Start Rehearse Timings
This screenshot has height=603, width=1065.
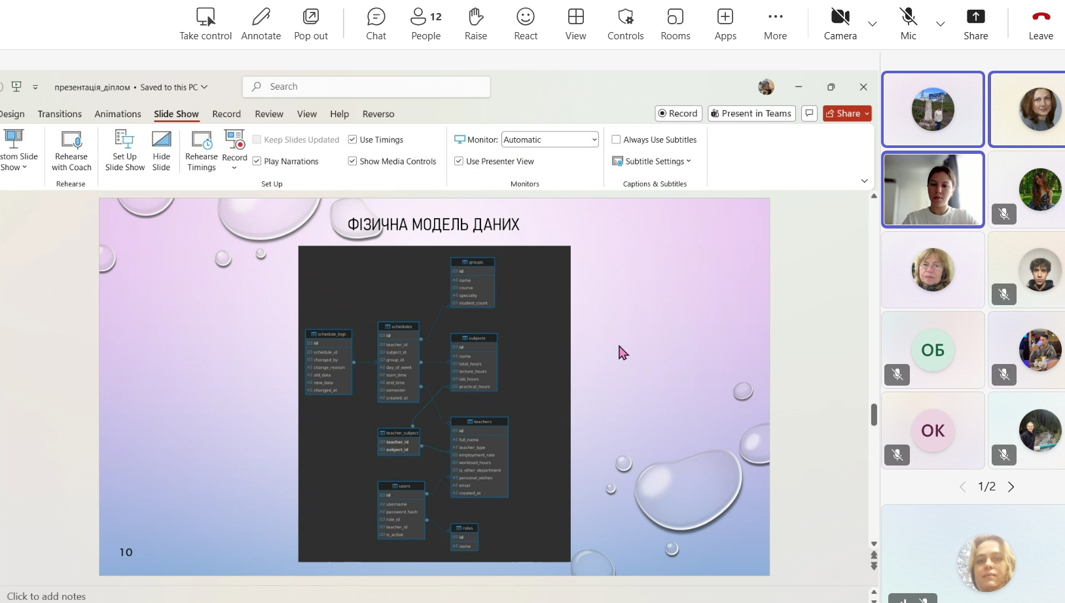point(202,151)
